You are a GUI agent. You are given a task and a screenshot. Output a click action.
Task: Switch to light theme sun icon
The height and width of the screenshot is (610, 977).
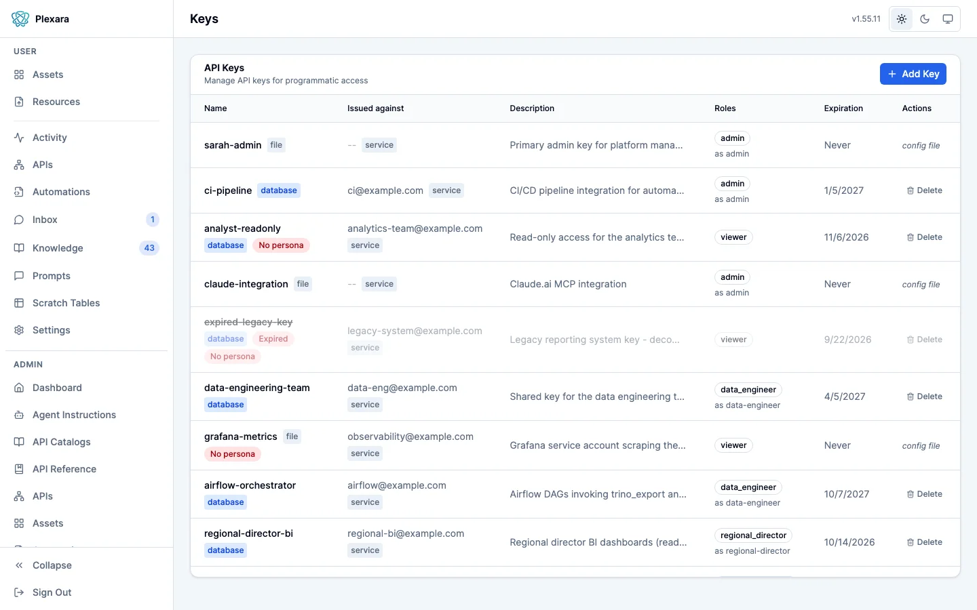tap(902, 19)
